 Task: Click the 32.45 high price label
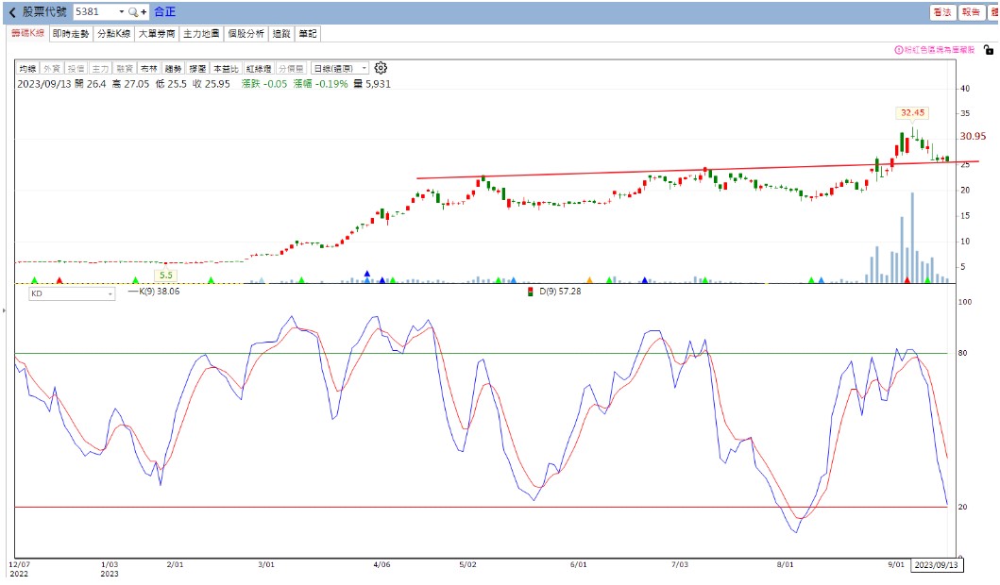pos(912,113)
